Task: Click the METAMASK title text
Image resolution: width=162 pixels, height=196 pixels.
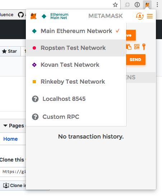Action: [x=106, y=16]
